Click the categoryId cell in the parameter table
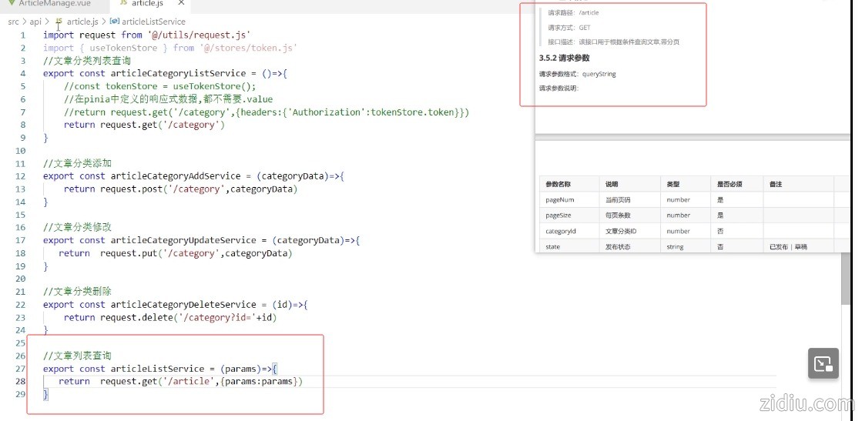 click(x=561, y=231)
